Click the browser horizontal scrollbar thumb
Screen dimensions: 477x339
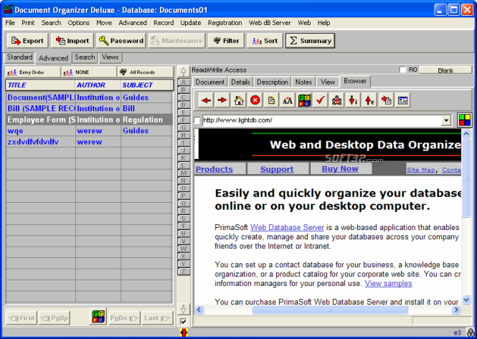pyautogui.click(x=330, y=310)
